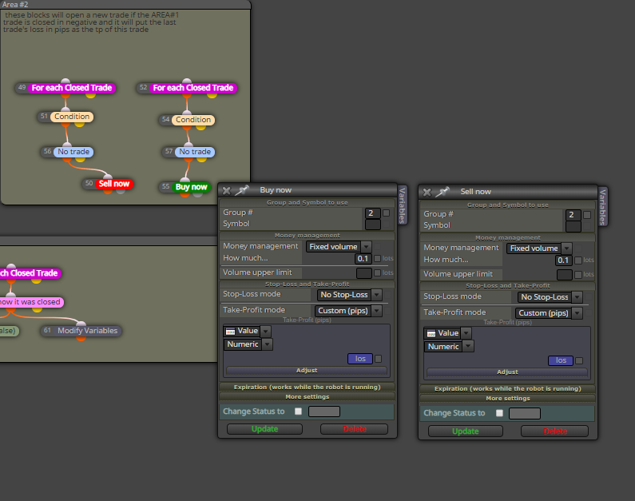Select Condition block 54
635x501 pixels.
coord(187,120)
